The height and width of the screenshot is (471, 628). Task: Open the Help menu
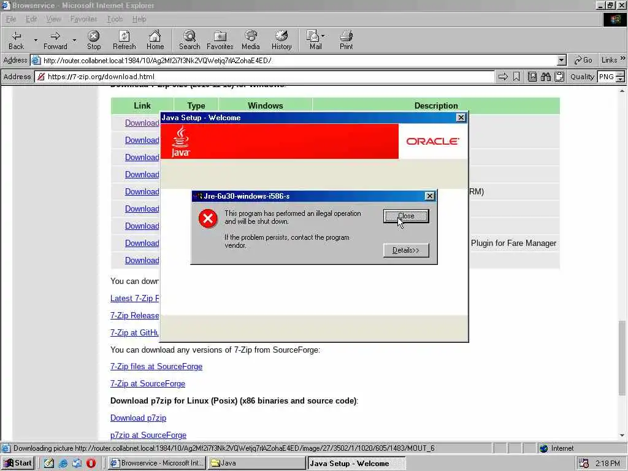139,19
